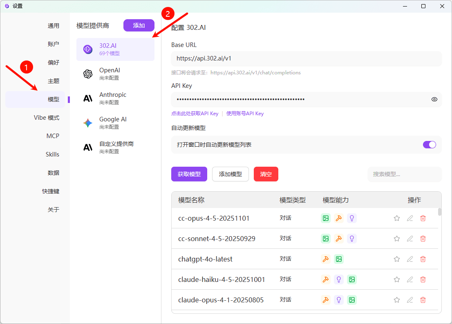The width and height of the screenshot is (452, 324).
Task: Edit the claude-opus-4-1-20250805 entry
Action: [410, 300]
